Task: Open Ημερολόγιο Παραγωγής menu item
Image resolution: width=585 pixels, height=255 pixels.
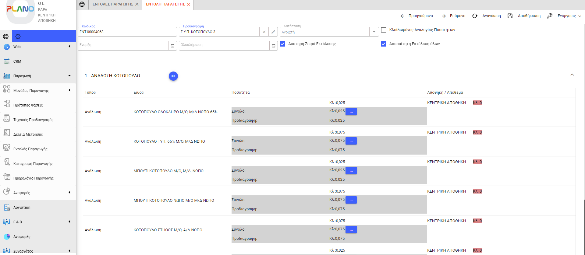Action: pyautogui.click(x=34, y=178)
